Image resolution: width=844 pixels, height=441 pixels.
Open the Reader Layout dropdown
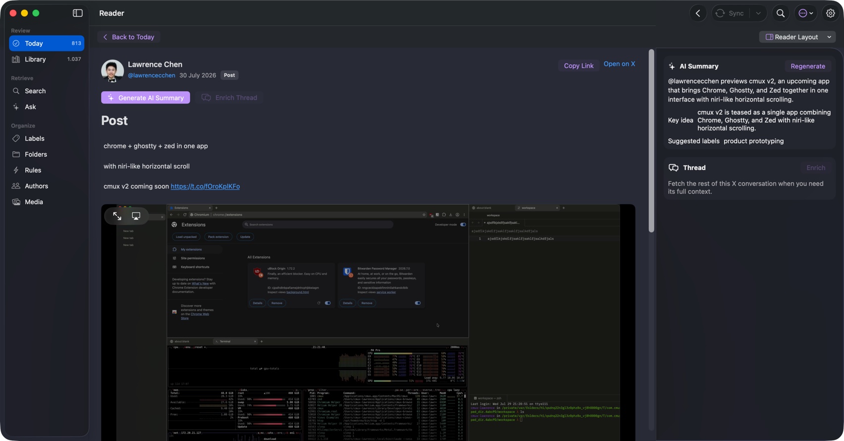797,37
